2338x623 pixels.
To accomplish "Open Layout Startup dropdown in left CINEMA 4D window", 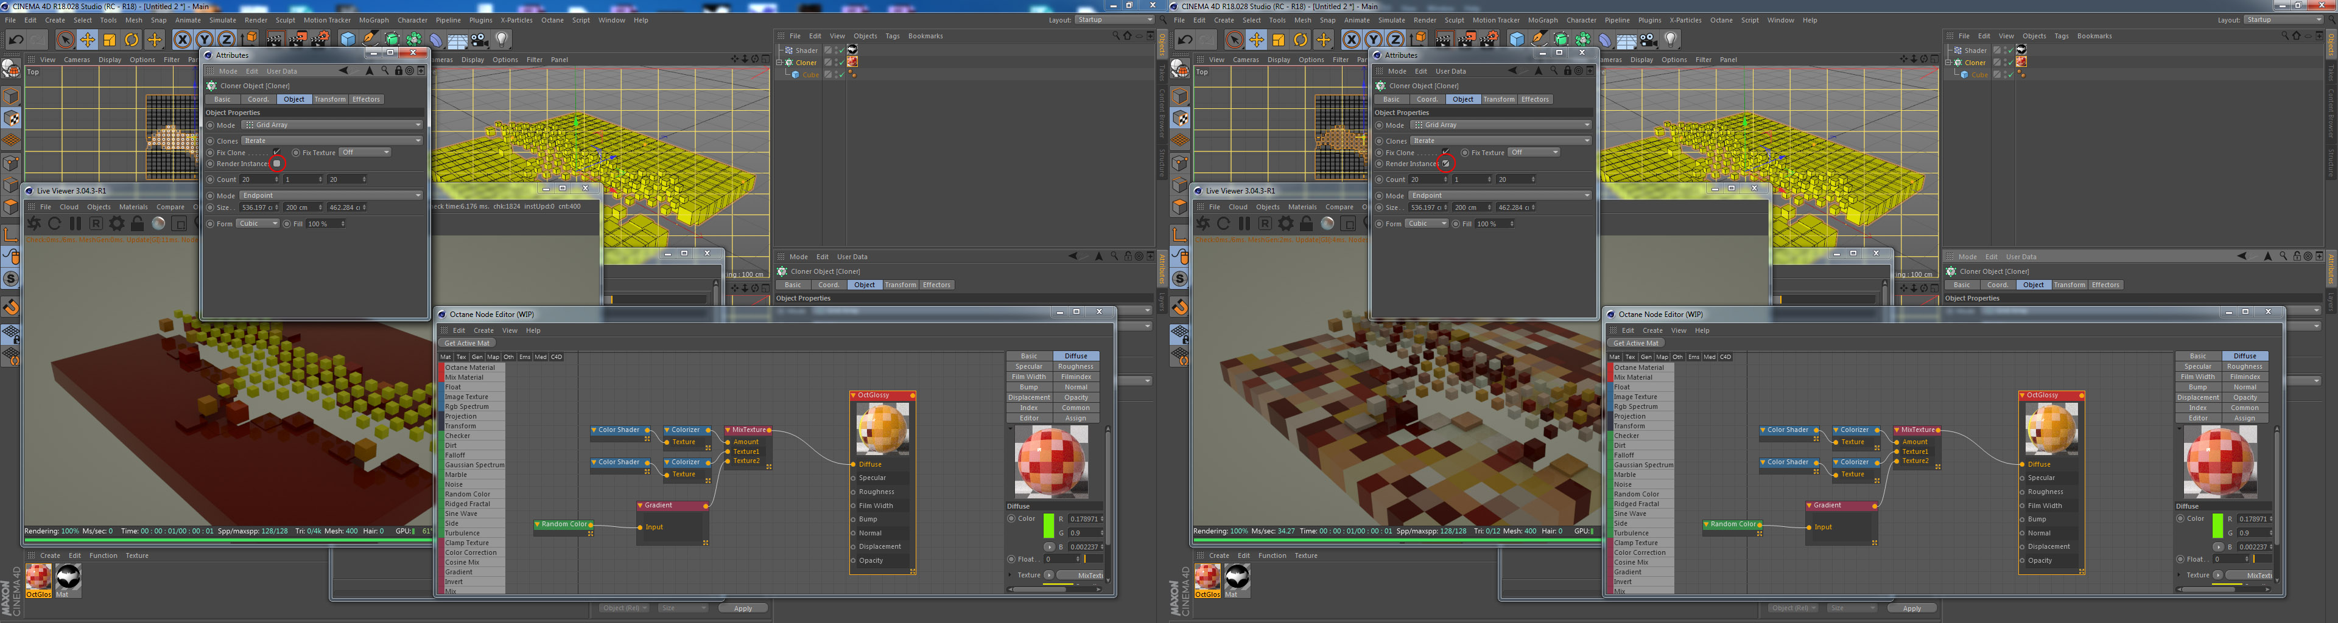I will tap(1115, 19).
